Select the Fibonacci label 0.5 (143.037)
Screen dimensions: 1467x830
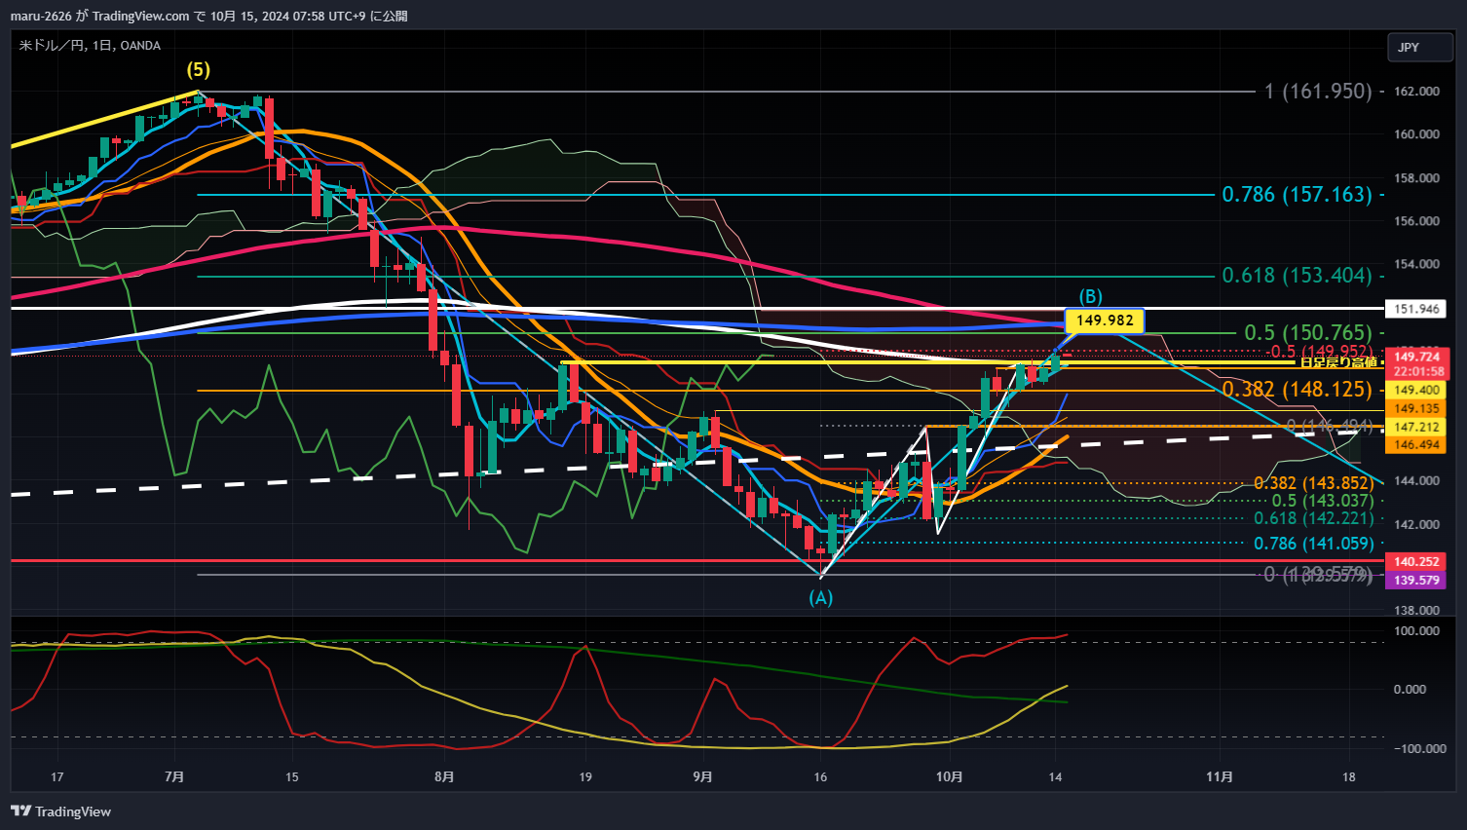(x=1322, y=501)
